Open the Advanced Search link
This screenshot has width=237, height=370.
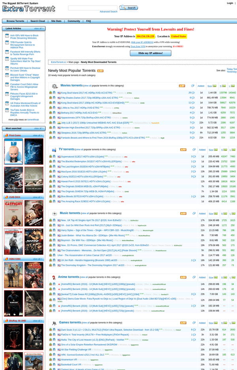(x=109, y=11)
